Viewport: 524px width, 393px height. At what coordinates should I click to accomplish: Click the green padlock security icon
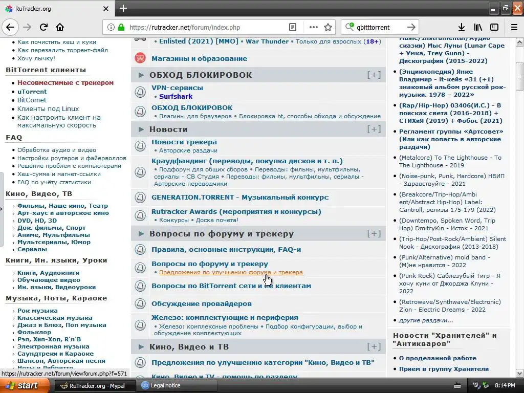click(x=121, y=27)
